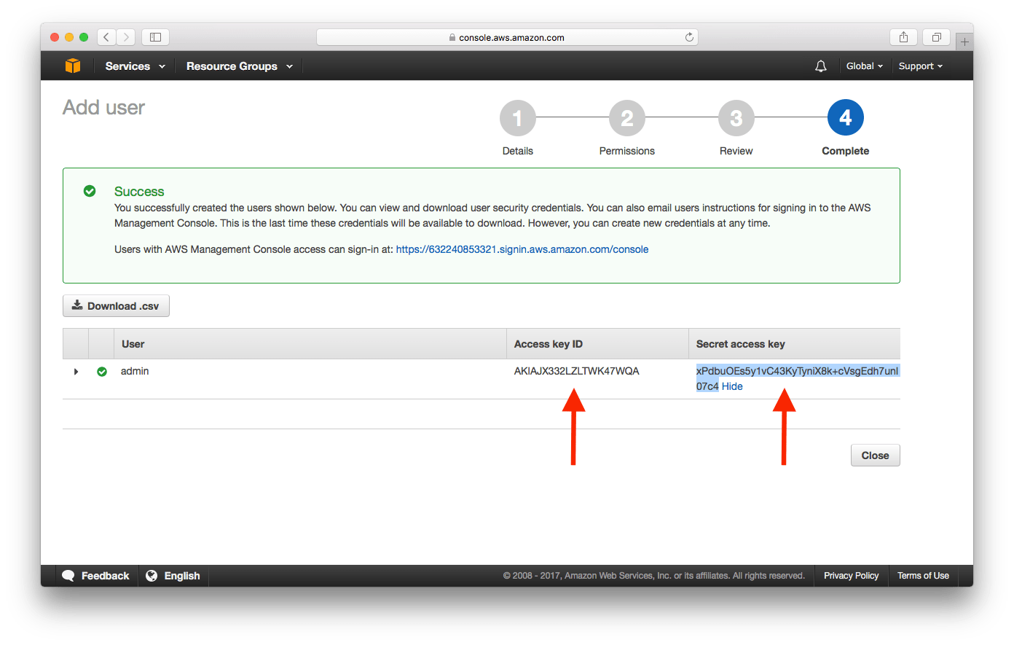Open the Services dropdown menu
Image resolution: width=1014 pixels, height=645 pixels.
click(x=135, y=66)
